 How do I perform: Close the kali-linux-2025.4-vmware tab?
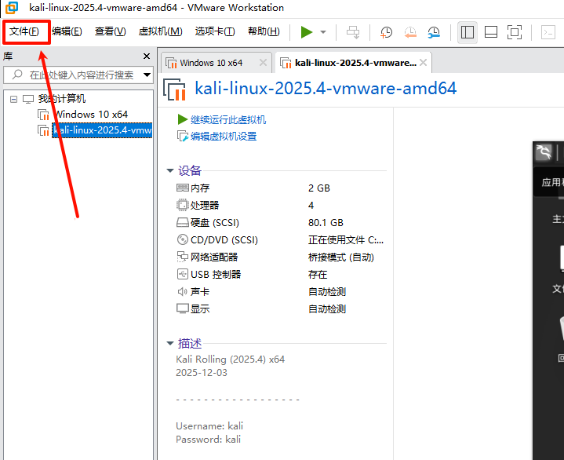[424, 63]
